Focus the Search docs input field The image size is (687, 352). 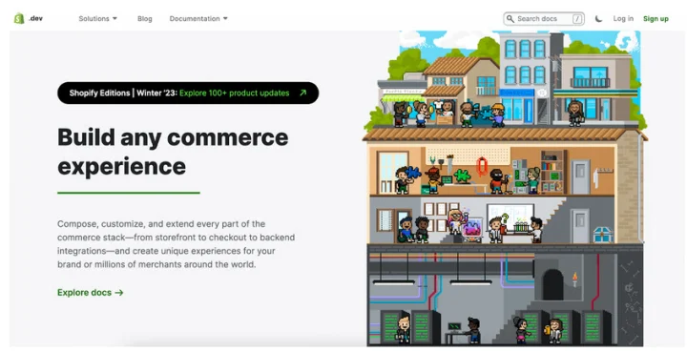[544, 19]
